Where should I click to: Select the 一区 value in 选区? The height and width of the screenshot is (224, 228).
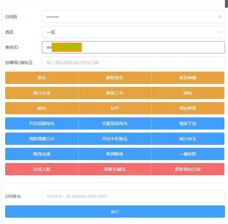tap(51, 32)
